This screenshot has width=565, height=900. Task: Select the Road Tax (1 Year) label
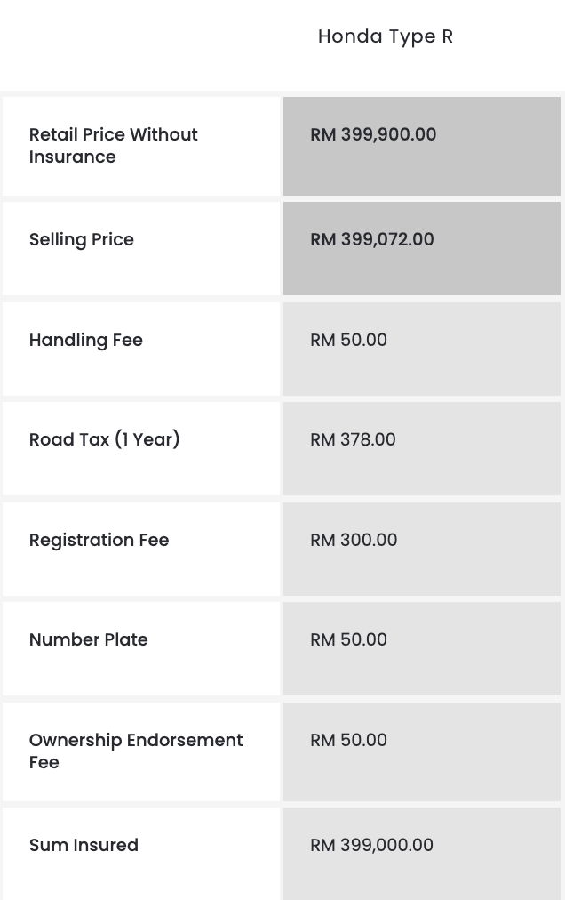coord(104,439)
